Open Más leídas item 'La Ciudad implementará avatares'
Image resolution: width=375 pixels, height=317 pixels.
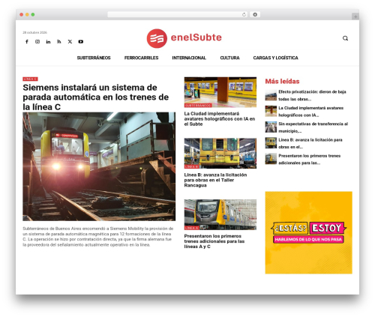tap(311, 112)
